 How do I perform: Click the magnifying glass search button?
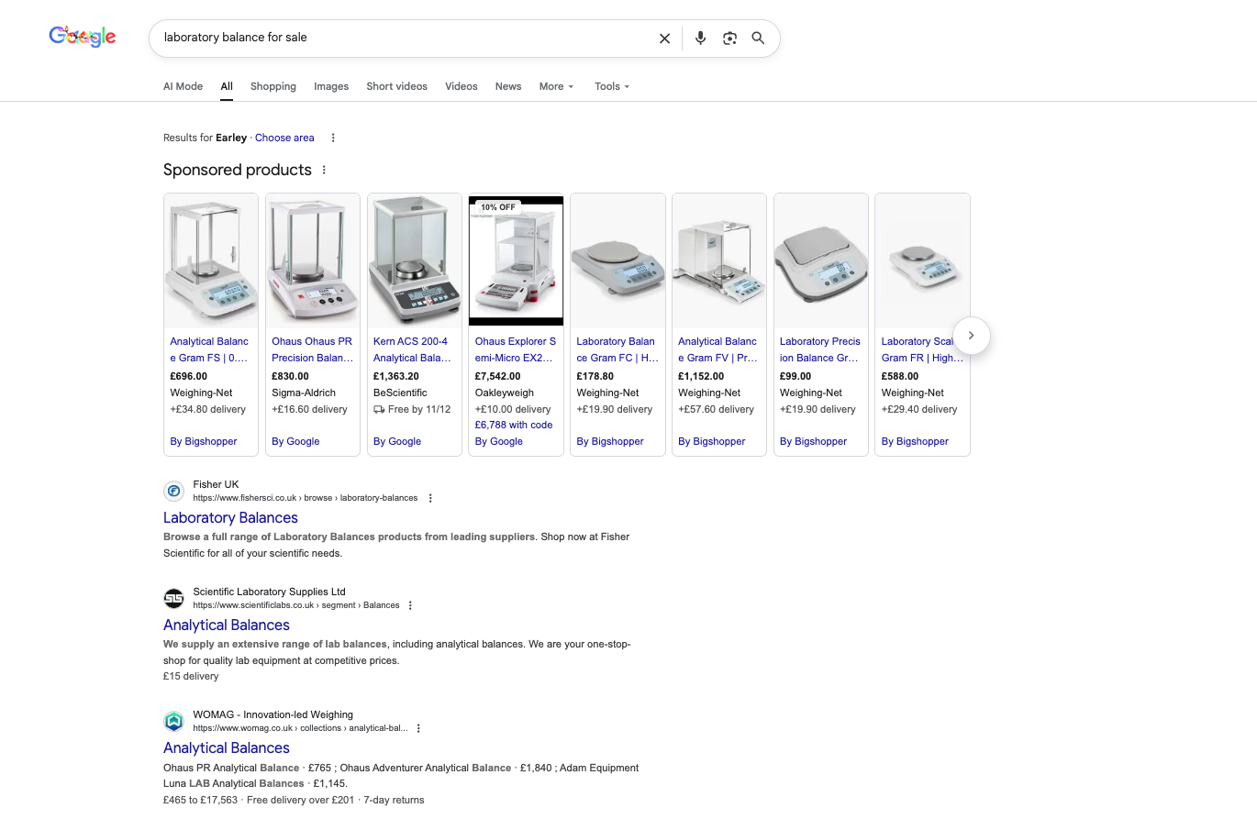(758, 39)
